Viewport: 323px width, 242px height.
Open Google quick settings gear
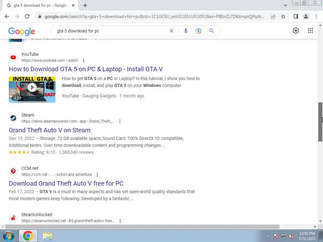pyautogui.click(x=296, y=31)
